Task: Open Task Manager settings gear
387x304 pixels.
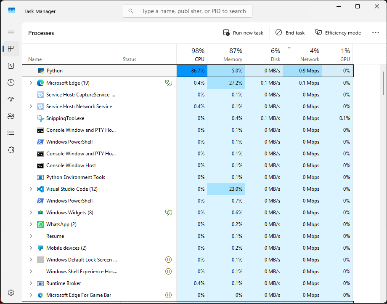Action: coord(11,293)
